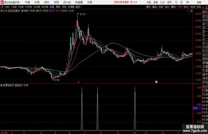
Task: Select the 月线 monthly chart tab
Action: tap(64, 7)
